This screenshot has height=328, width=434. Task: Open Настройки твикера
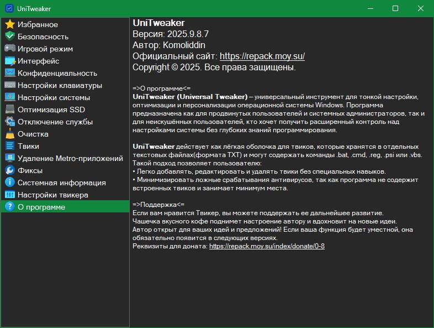65,195
